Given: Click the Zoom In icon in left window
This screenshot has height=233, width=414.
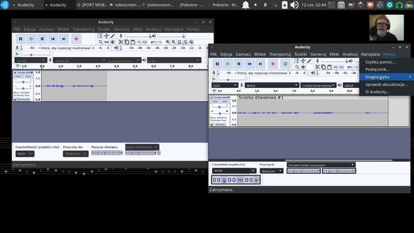Looking at the screenshot, I should (168, 42).
